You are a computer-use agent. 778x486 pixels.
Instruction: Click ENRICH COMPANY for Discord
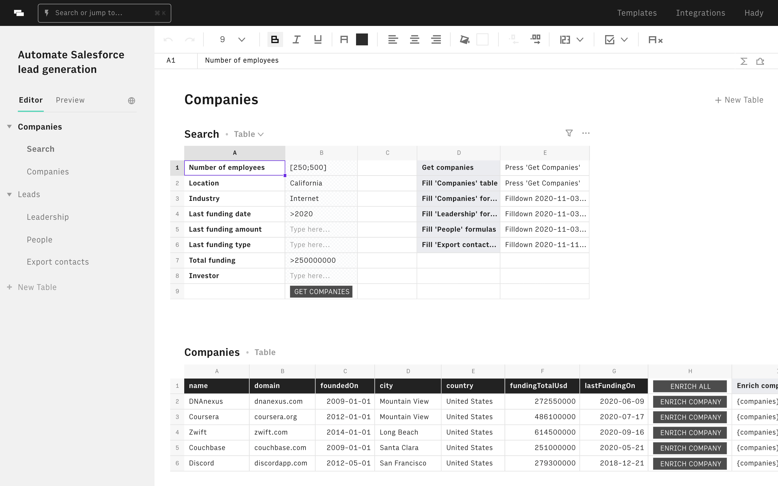click(x=690, y=464)
